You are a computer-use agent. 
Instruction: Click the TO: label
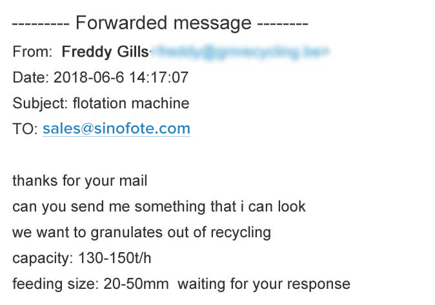(25, 129)
